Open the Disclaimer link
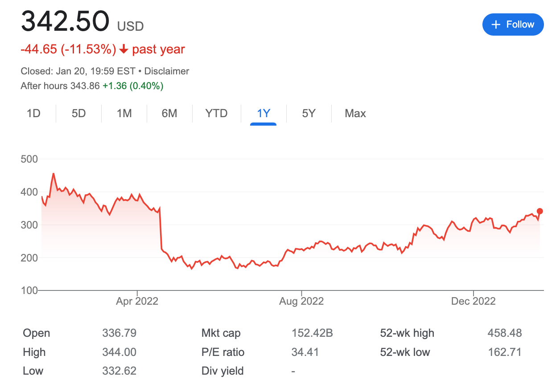The height and width of the screenshot is (384, 560). click(x=167, y=71)
